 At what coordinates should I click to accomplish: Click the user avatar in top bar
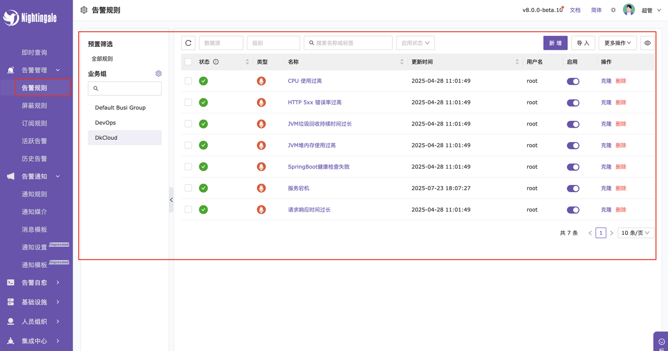[629, 10]
